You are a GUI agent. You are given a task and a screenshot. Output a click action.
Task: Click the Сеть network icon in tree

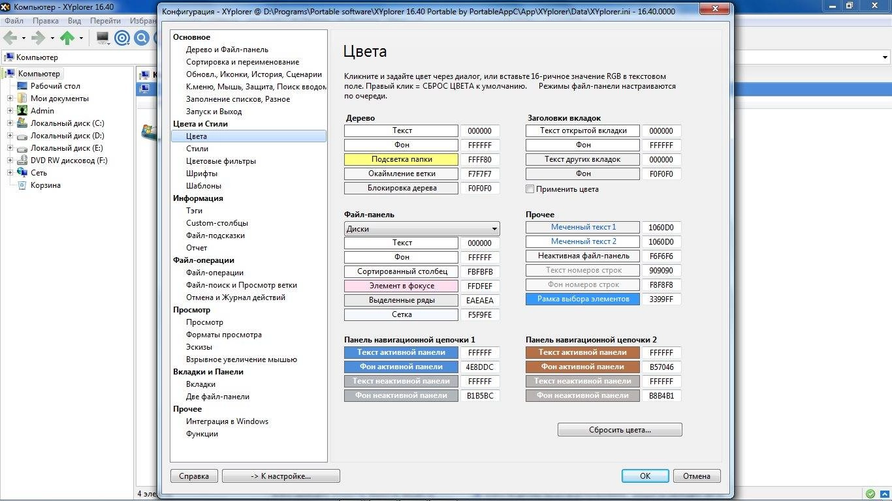click(22, 173)
